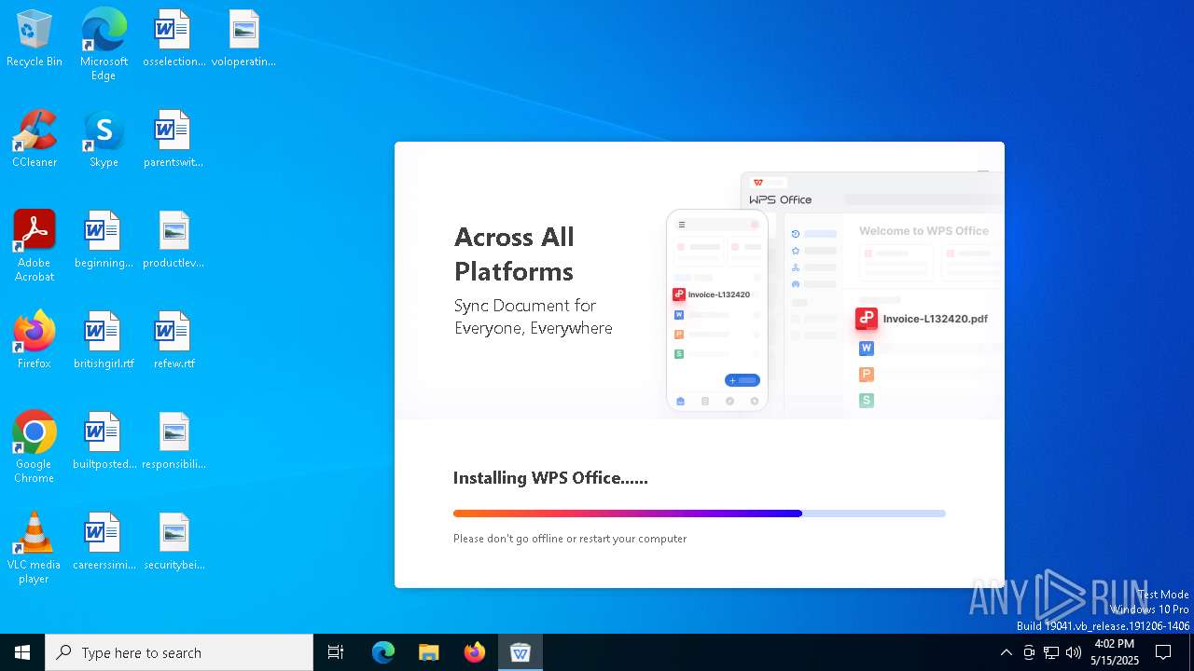Open the Windows Start menu
1194x671 pixels.
(x=22, y=652)
